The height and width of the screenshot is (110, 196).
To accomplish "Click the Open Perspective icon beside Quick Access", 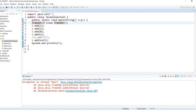I will click(193, 7).
